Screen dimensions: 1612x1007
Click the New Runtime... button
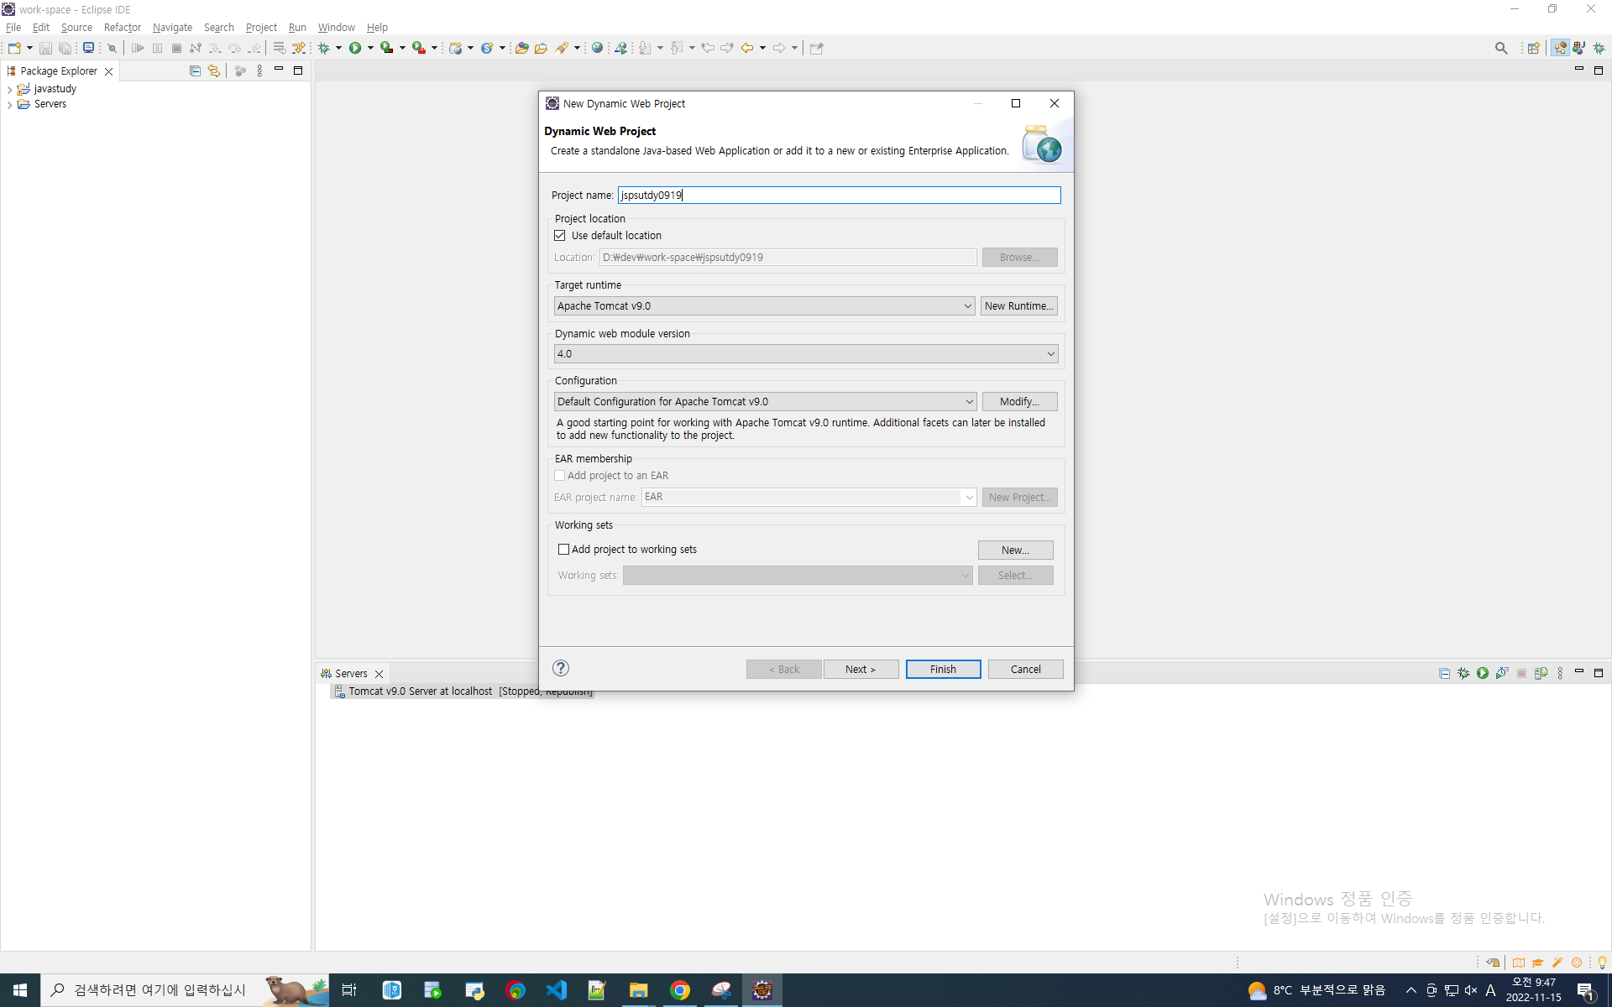[x=1018, y=306]
